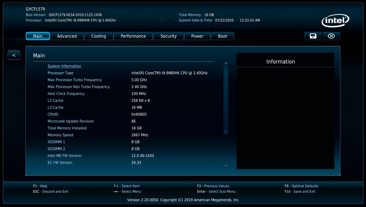Select the L2 Cache label
Screen dimensions: 366x207
point(56,101)
